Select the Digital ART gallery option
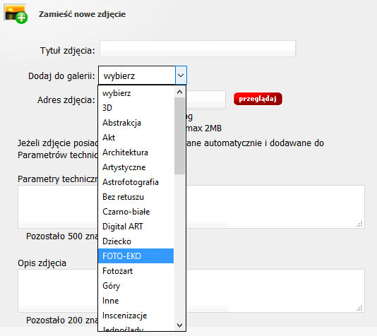The width and height of the screenshot is (377, 336). point(136,227)
